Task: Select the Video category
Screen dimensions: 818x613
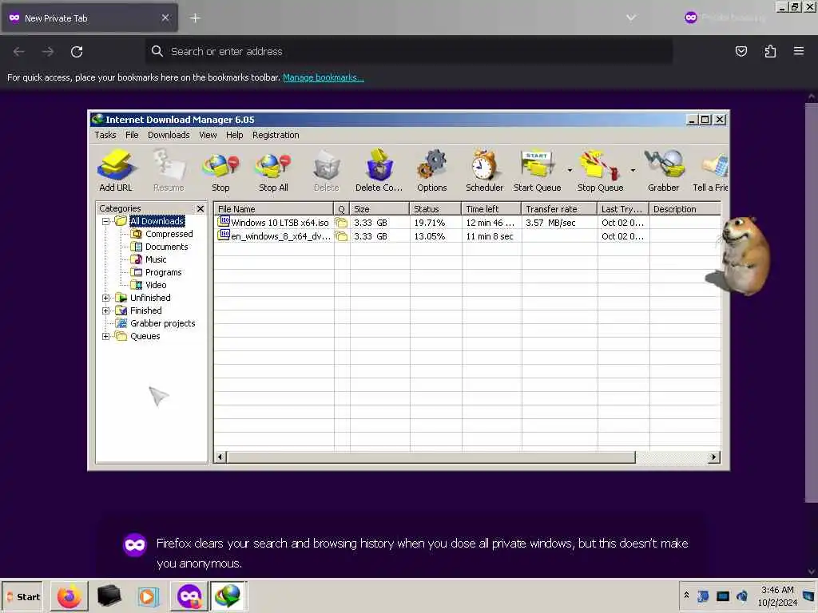Action: tap(156, 285)
